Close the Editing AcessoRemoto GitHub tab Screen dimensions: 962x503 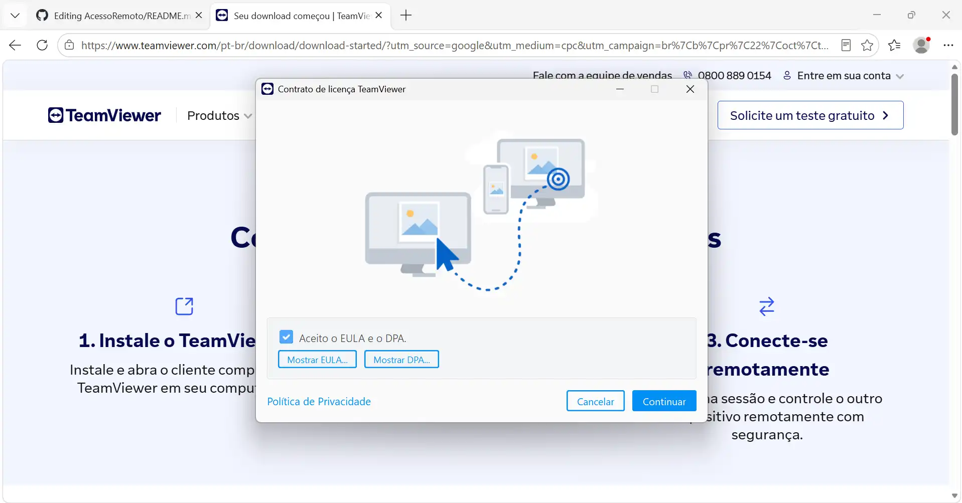(x=199, y=16)
